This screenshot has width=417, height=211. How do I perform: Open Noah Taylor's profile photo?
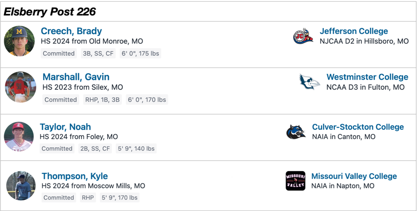click(19, 137)
